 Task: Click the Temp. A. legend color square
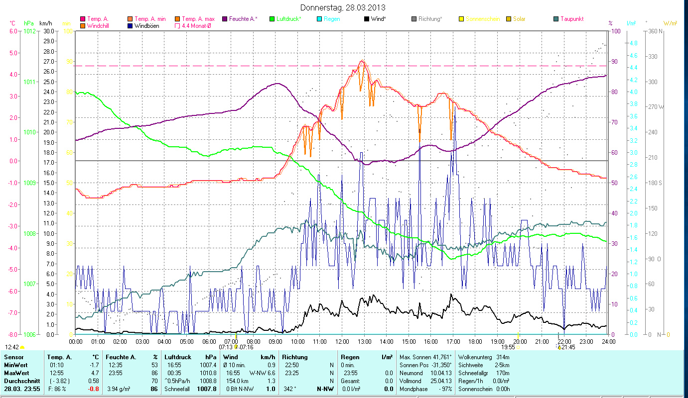(x=83, y=19)
